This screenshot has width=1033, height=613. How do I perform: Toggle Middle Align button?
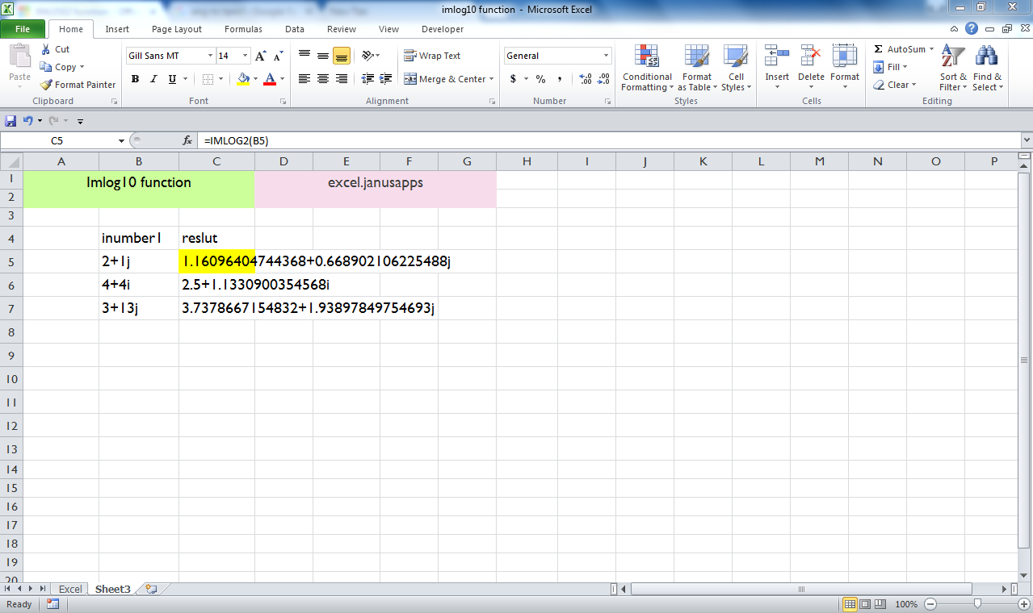point(323,56)
